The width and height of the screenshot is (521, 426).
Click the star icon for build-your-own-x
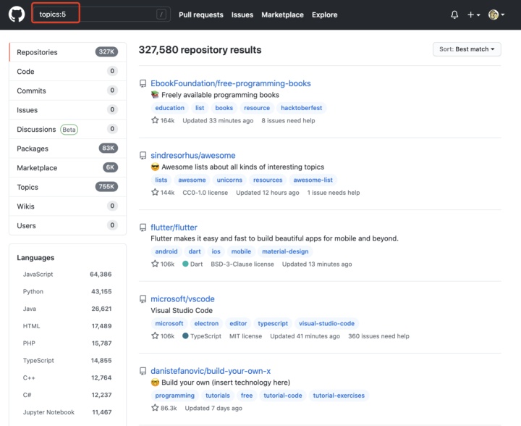(155, 408)
